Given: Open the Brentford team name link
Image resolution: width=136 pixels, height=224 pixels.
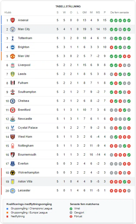Looking at the screenshot, I should pyautogui.click(x=24, y=110).
